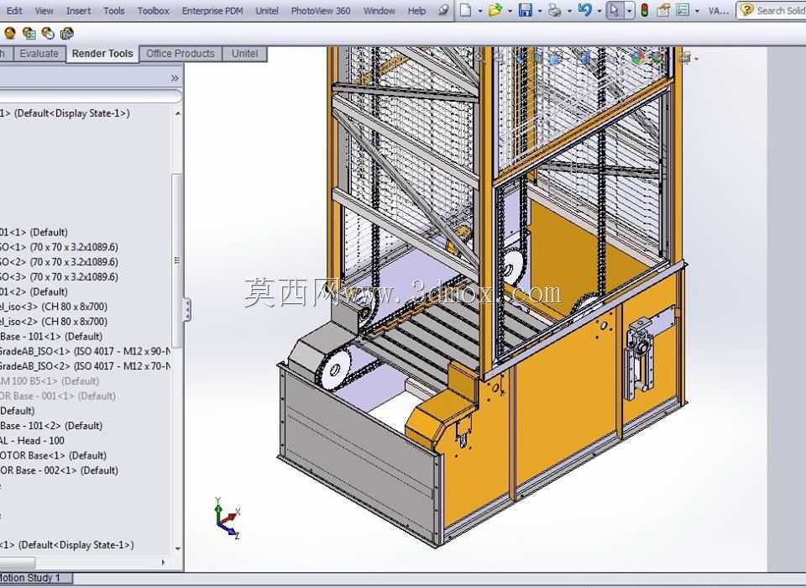This screenshot has height=588, width=806.
Task: Open the Insert menu
Action: [x=78, y=11]
